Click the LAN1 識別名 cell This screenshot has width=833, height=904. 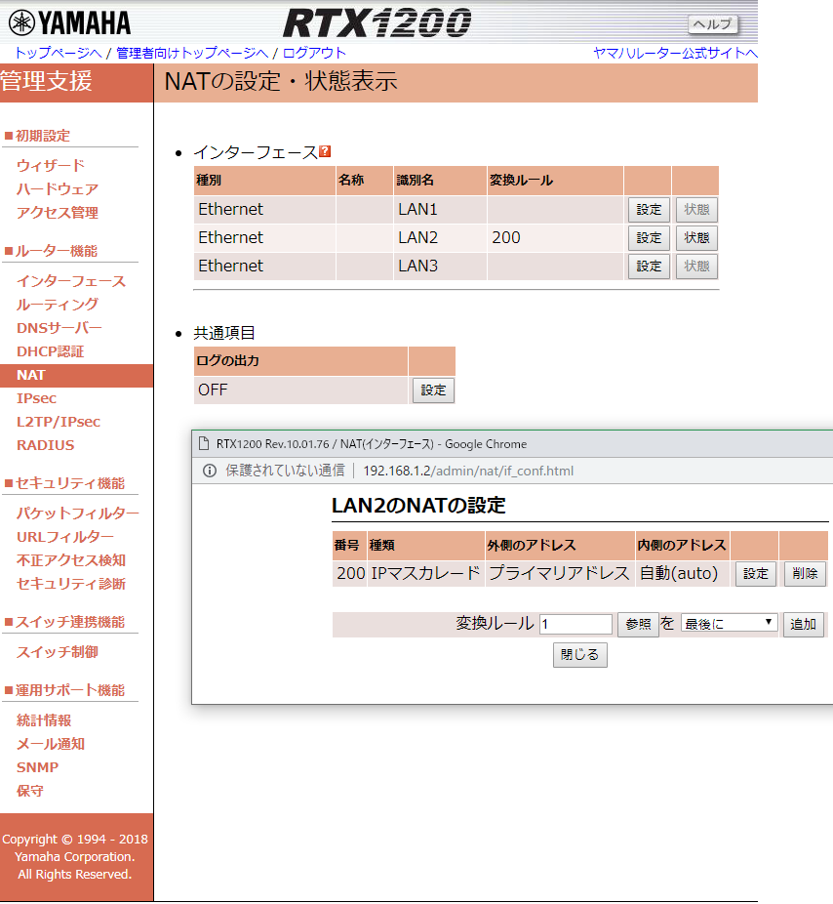coord(441,209)
